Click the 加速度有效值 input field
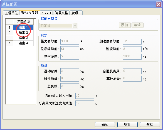163x130 pixels. pos(132,41)
